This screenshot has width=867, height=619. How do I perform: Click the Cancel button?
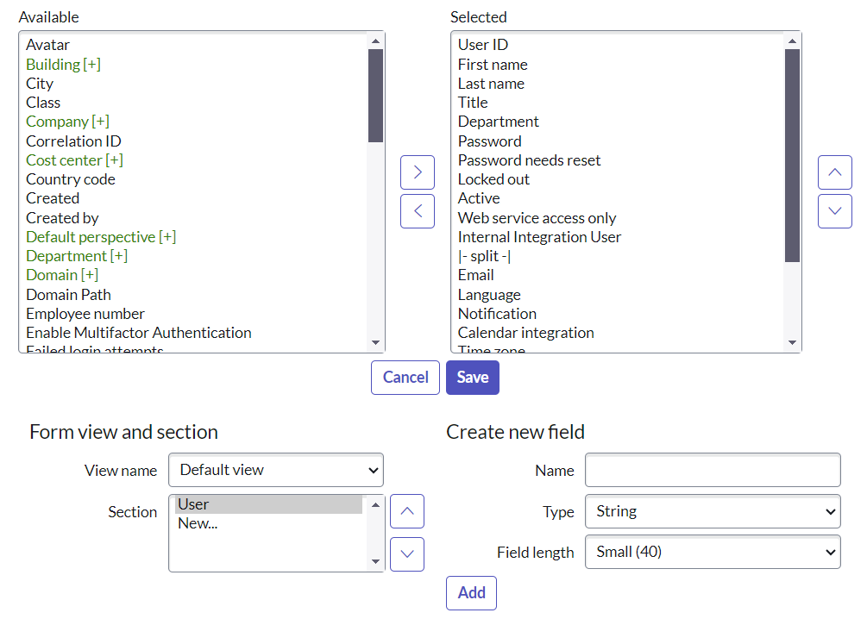coord(405,378)
